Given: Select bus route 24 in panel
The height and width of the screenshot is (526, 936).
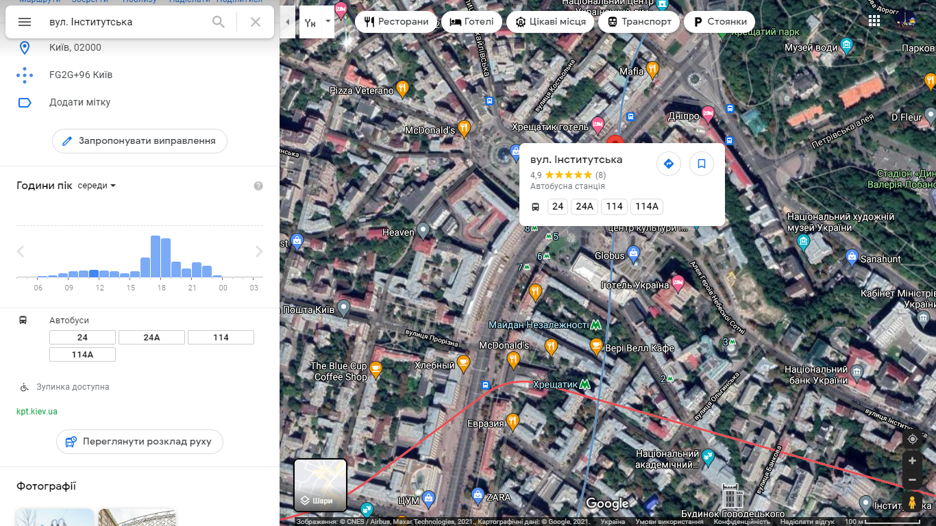Looking at the screenshot, I should [83, 337].
